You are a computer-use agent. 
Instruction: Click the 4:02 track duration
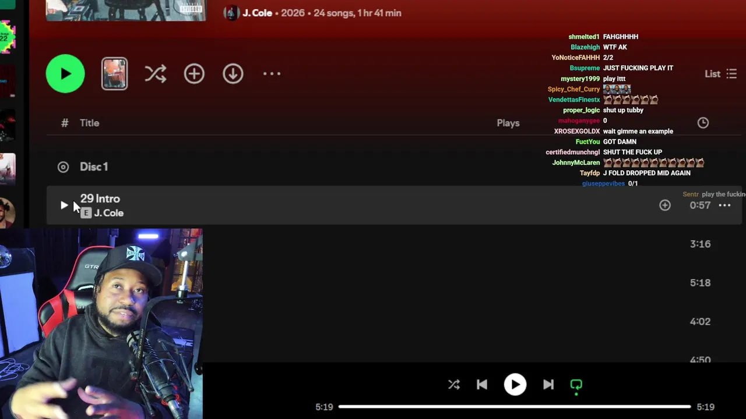[x=700, y=321]
